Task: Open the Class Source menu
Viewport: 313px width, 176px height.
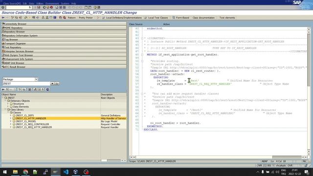Action: pyautogui.click(x=12, y=3)
